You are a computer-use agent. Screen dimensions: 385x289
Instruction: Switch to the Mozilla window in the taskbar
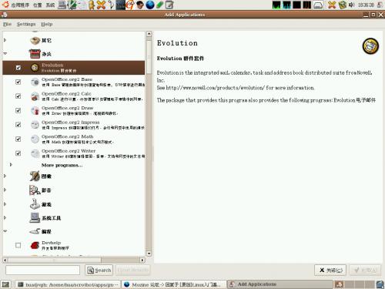[x=173, y=284]
